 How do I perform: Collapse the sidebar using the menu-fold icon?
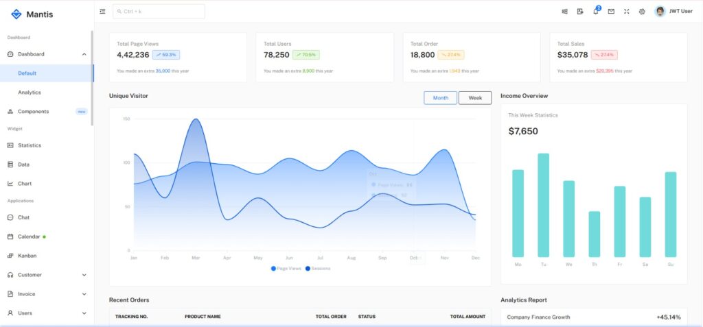[x=102, y=12]
